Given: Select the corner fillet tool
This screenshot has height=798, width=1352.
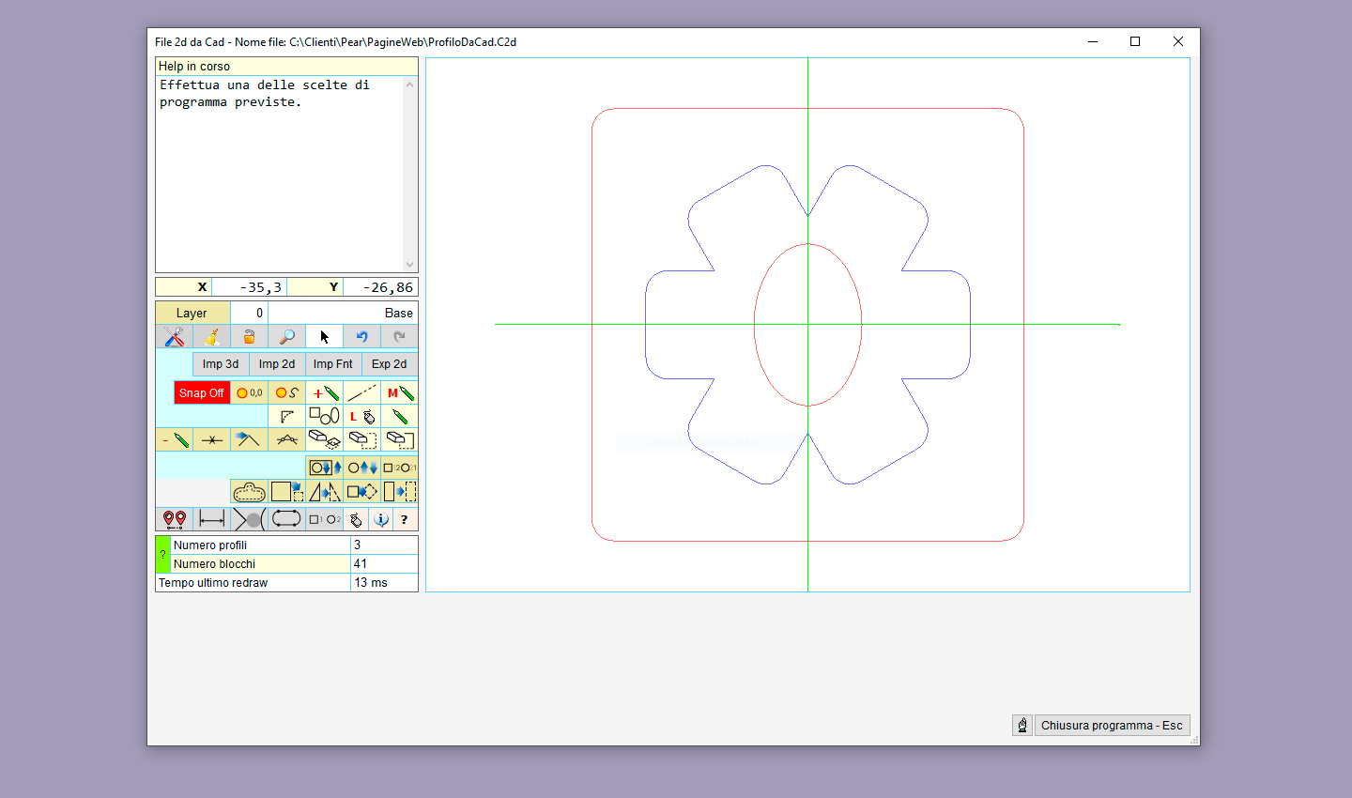Looking at the screenshot, I should click(286, 416).
